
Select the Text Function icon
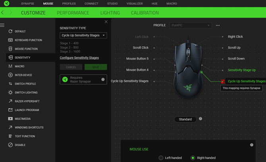10,136
